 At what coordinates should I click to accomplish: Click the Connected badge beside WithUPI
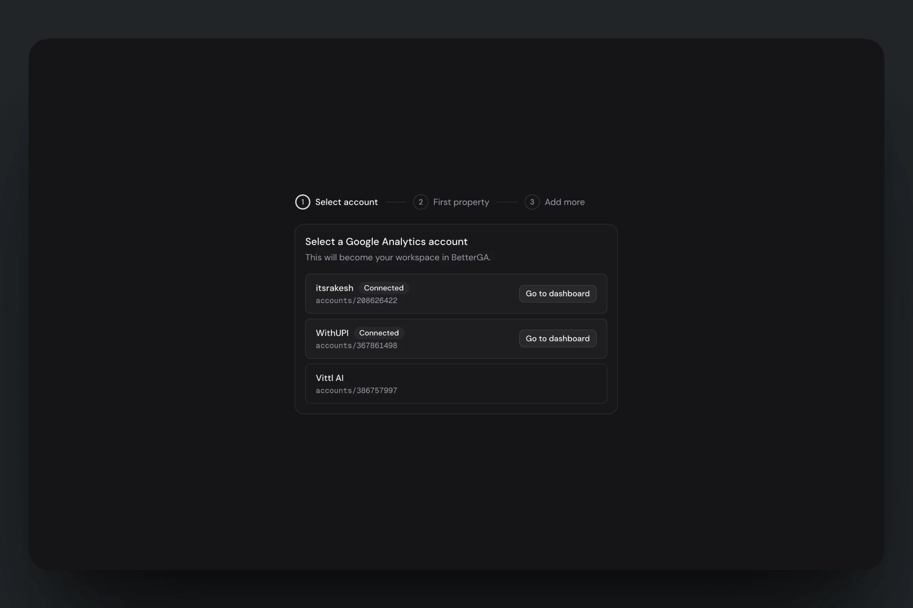coord(379,333)
